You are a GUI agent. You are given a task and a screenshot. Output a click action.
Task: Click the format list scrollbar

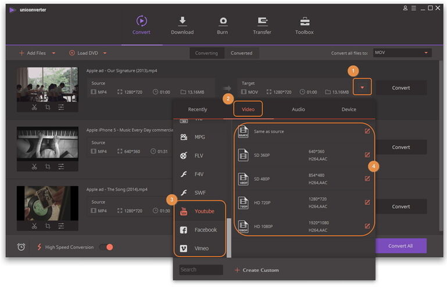(228, 237)
